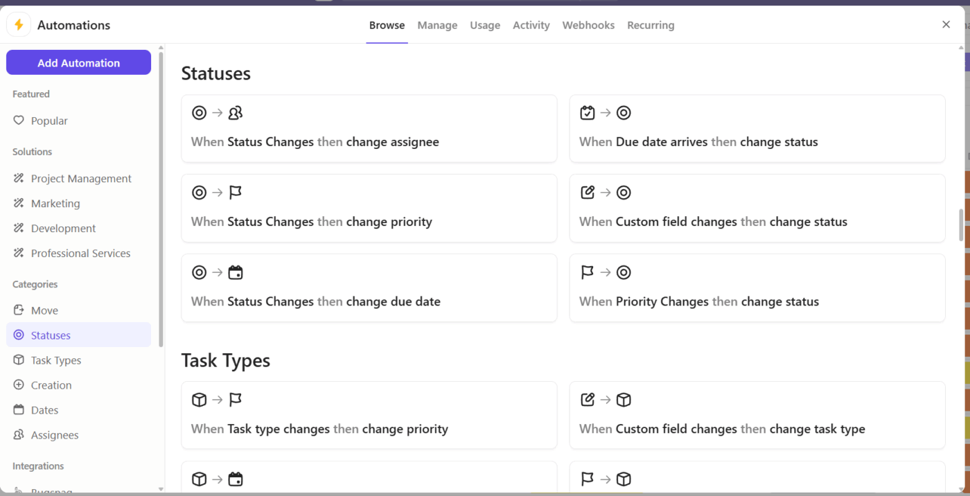Click the Popular heart icon in sidebar

click(19, 121)
